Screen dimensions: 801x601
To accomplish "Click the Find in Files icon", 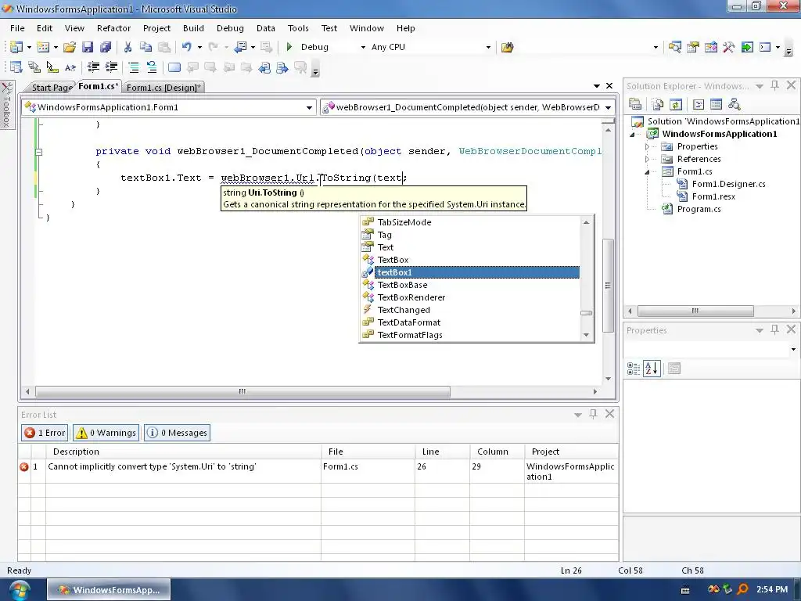I will pos(507,47).
